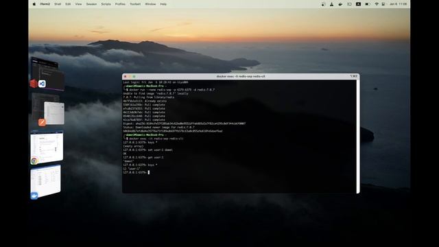This screenshot has height=247, width=439.
Task: Click the 'Unable to find image' line
Action: coord(156,93)
